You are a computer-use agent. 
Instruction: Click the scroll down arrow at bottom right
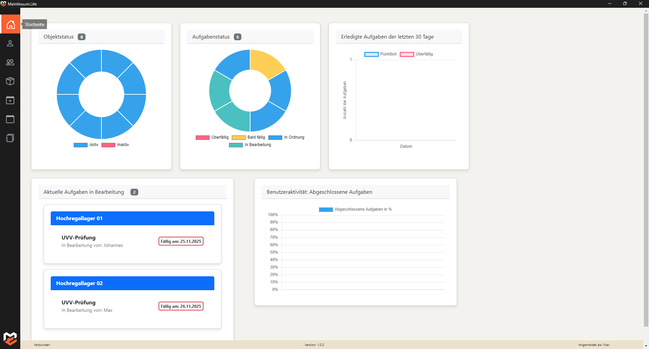[x=646, y=346]
